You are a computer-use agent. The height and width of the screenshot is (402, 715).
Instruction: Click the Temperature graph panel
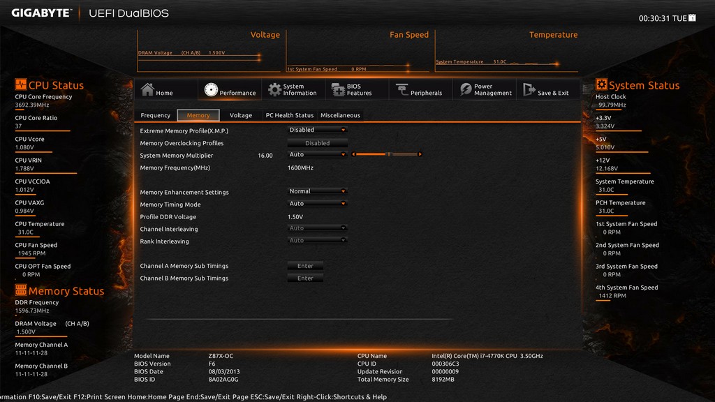point(507,51)
